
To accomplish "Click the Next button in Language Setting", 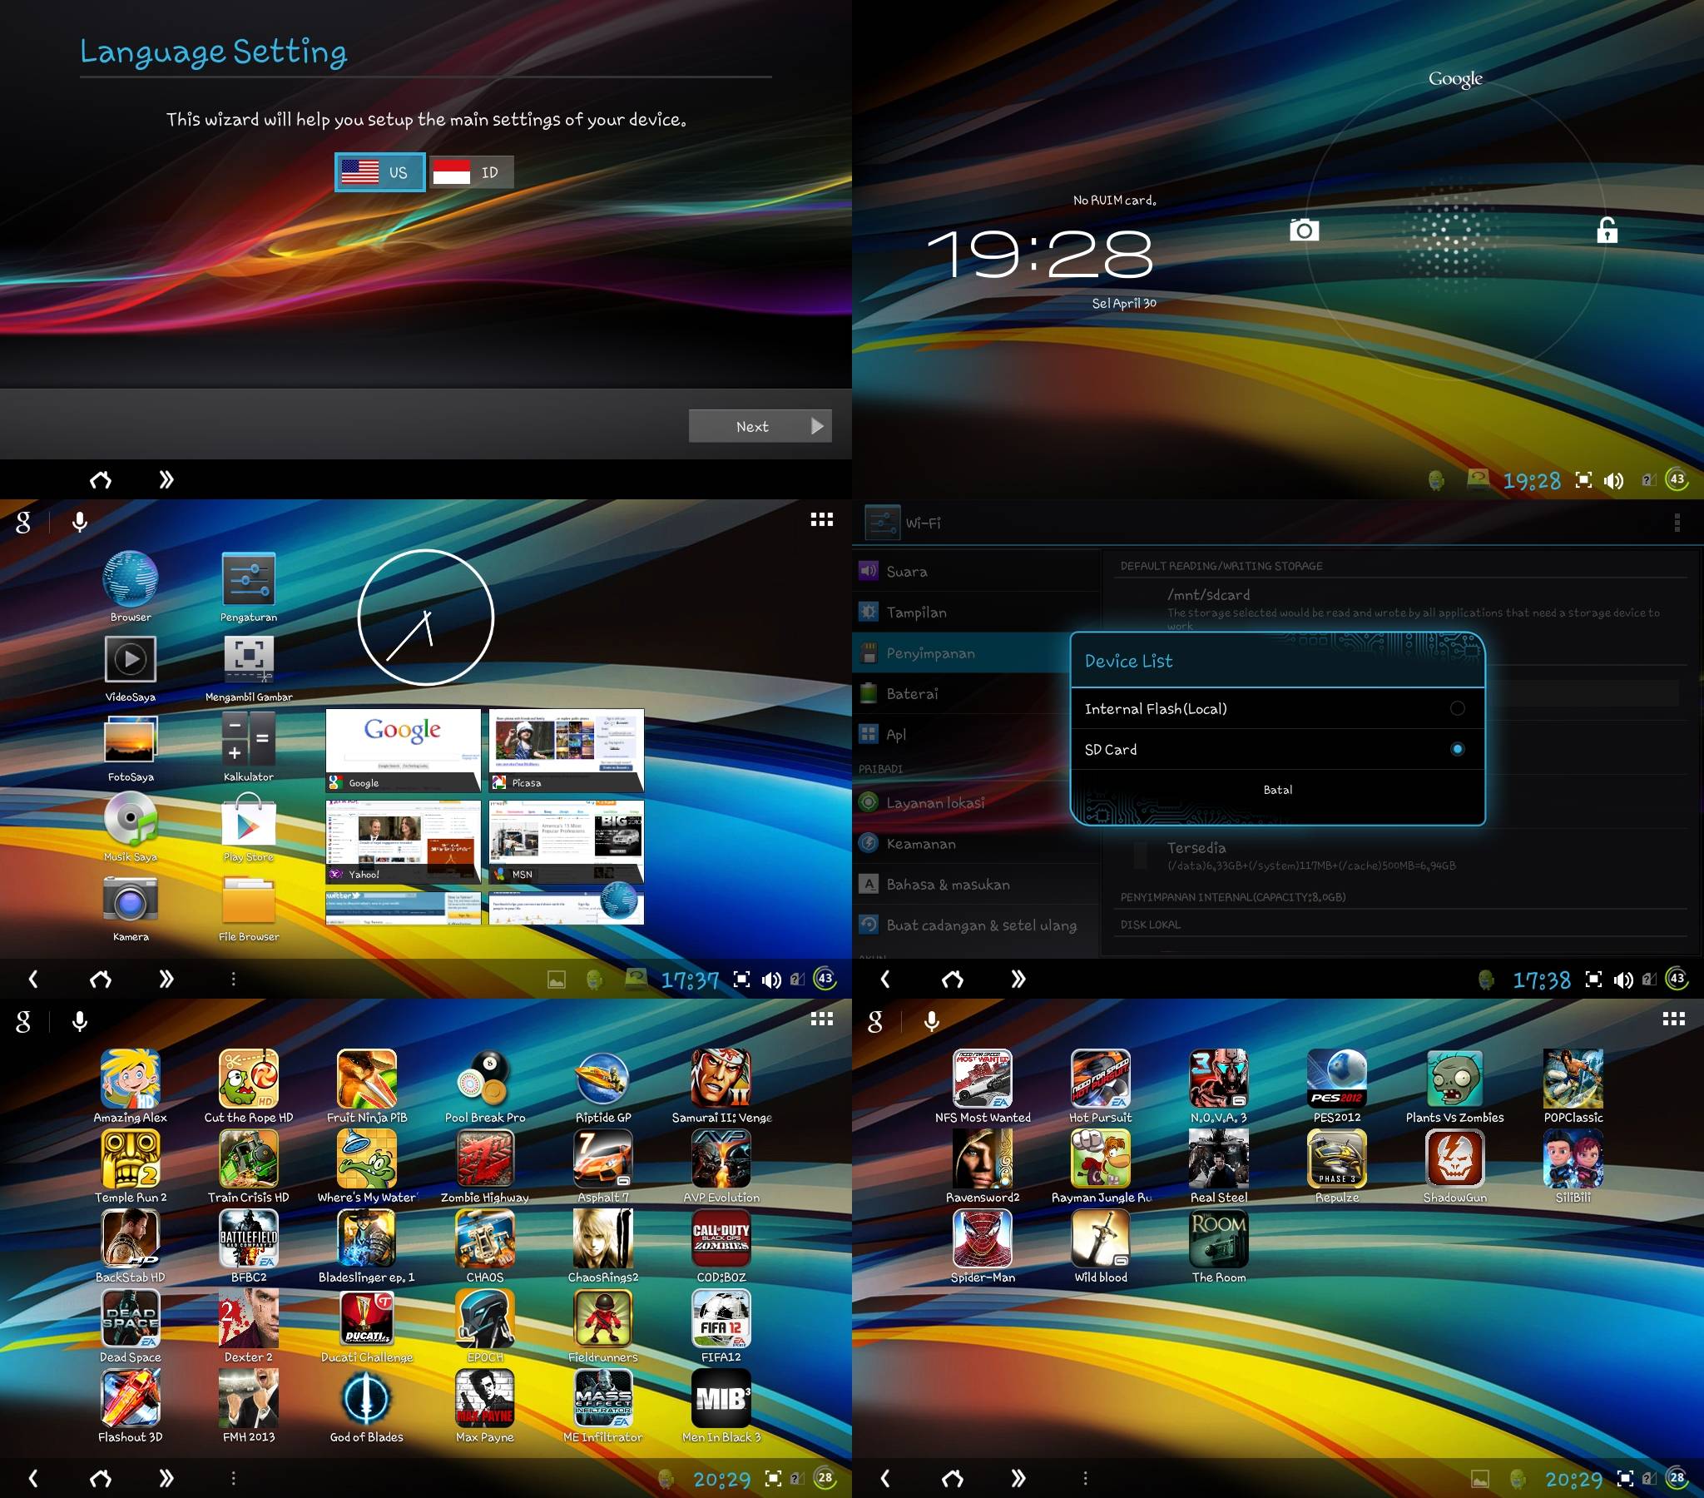I will pyautogui.click(x=760, y=426).
